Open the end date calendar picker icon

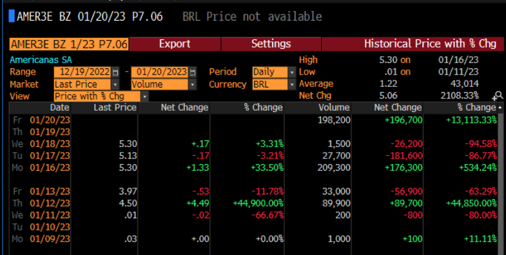click(192, 72)
